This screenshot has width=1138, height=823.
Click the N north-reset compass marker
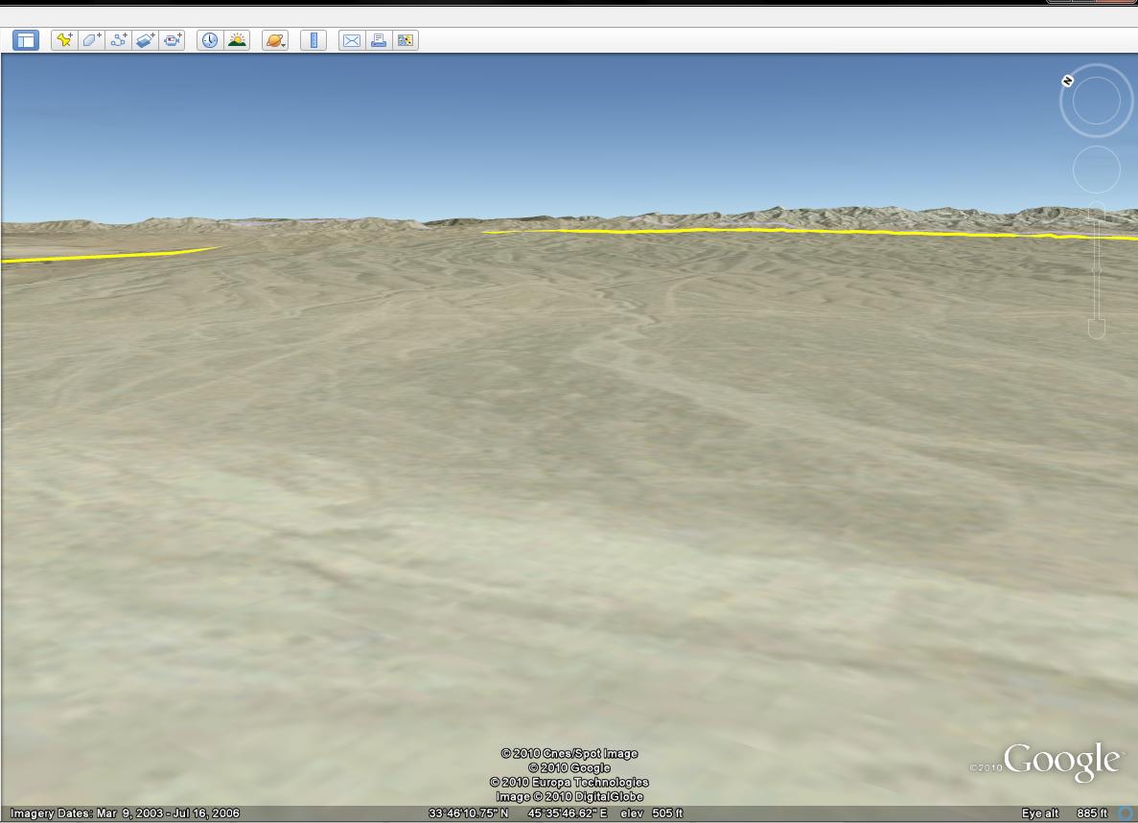pos(1067,80)
